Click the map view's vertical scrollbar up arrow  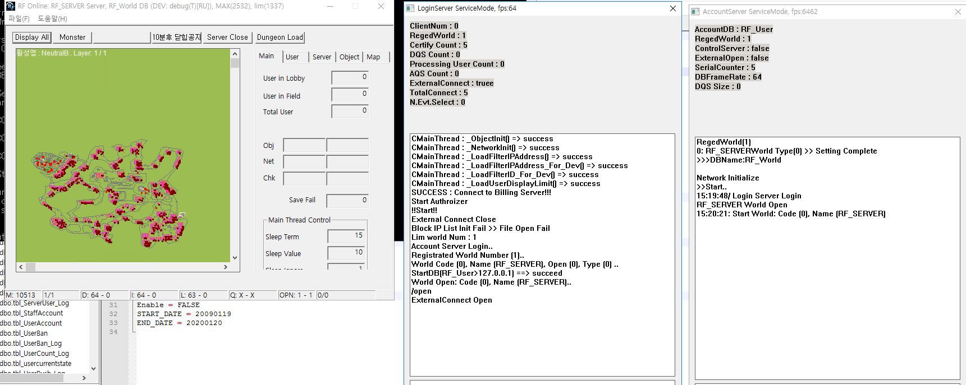[235, 54]
